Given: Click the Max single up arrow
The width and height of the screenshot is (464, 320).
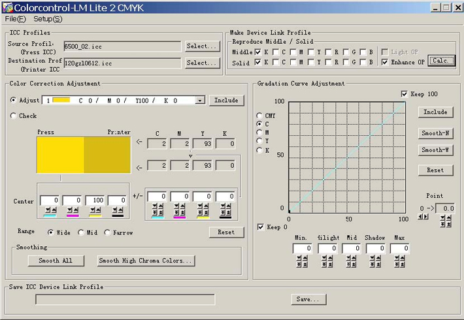Looking at the screenshot, I should tap(403, 258).
